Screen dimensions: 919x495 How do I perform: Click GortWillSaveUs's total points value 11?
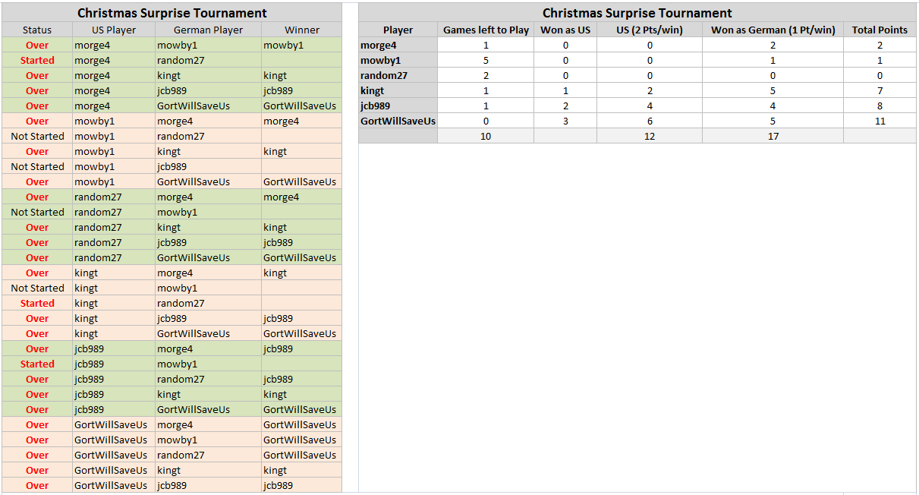click(880, 121)
